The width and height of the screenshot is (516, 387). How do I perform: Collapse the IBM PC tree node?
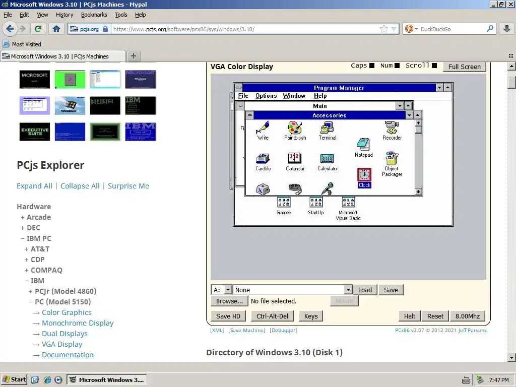coord(23,238)
